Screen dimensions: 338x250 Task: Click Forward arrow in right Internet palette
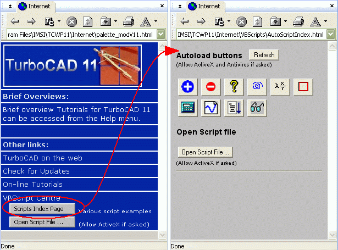pos(201,21)
